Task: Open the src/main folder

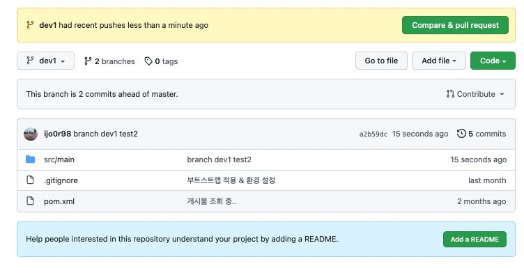Action: pos(59,159)
